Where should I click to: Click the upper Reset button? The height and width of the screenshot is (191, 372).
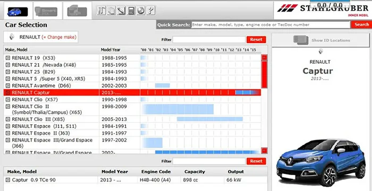click(256, 40)
